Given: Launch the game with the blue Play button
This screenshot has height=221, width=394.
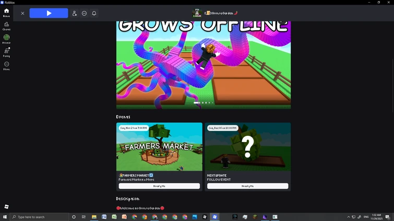Looking at the screenshot, I should click(x=49, y=13).
